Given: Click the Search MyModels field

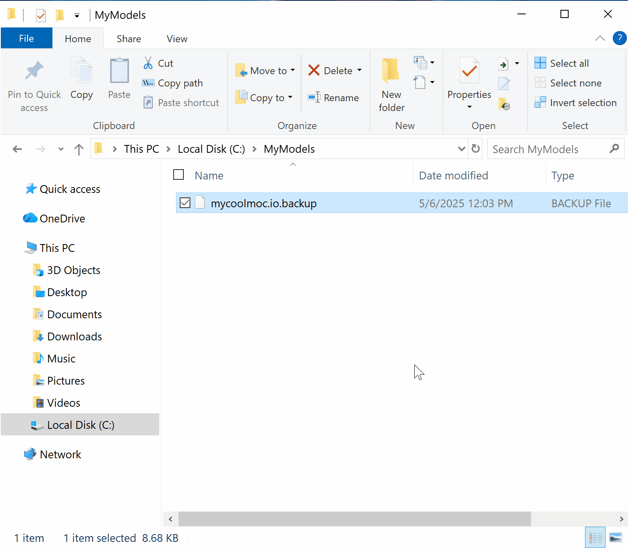Looking at the screenshot, I should click(549, 149).
